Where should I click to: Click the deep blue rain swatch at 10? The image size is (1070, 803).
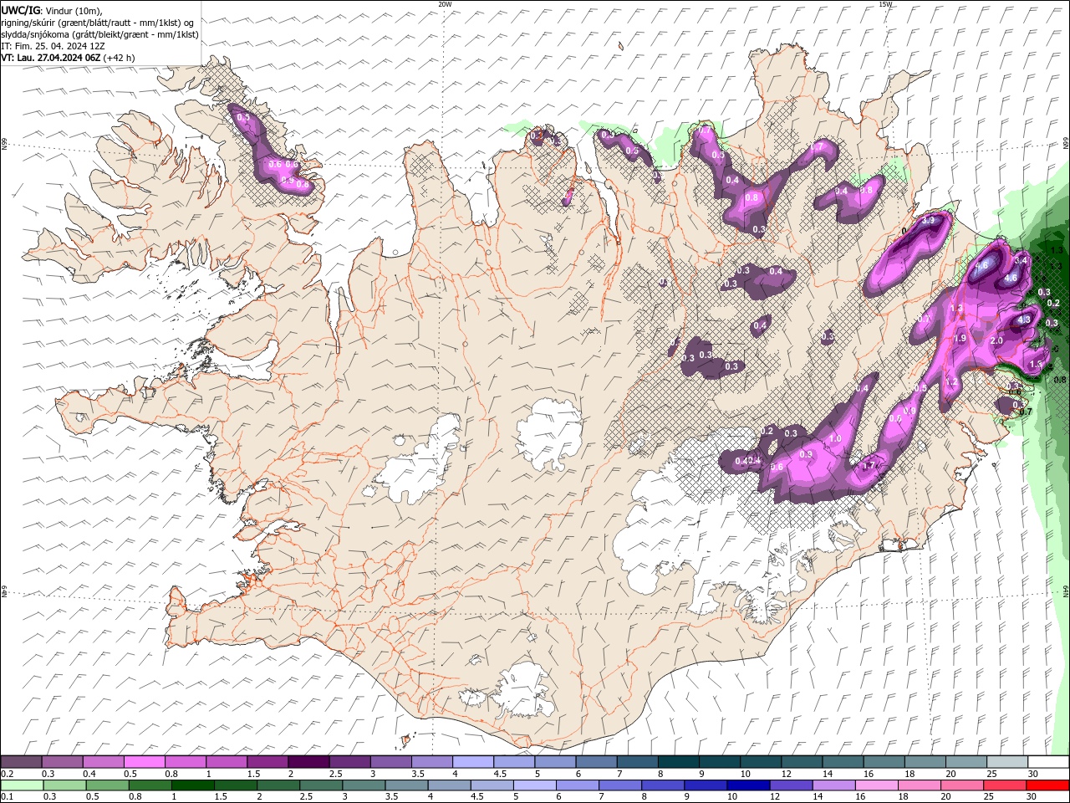click(747, 785)
